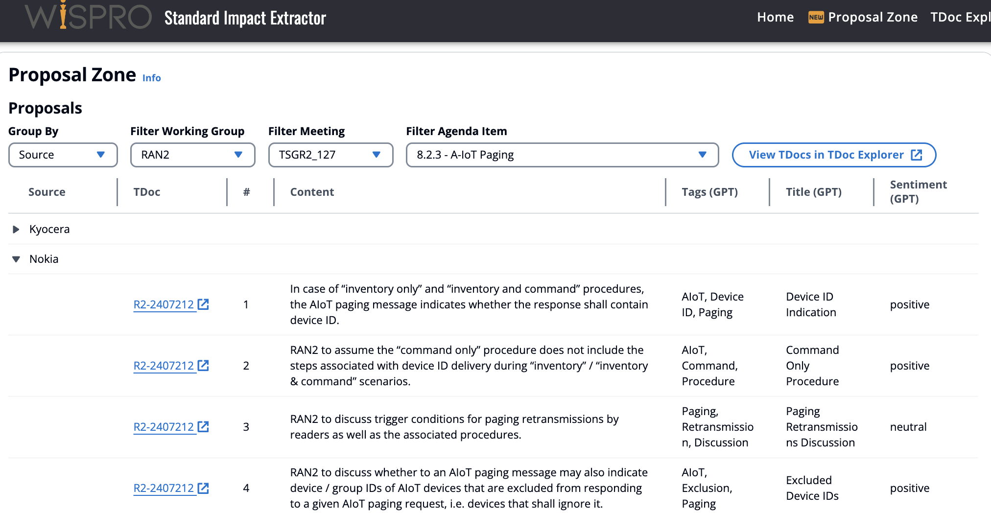Click the WISPRO logo

(89, 16)
